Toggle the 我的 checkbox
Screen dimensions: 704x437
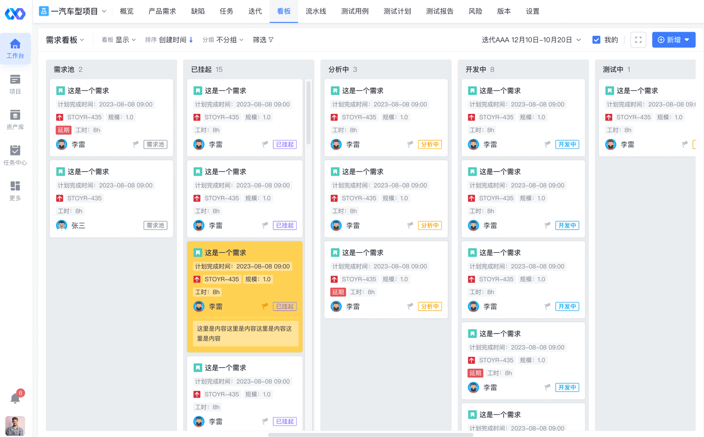pos(597,39)
